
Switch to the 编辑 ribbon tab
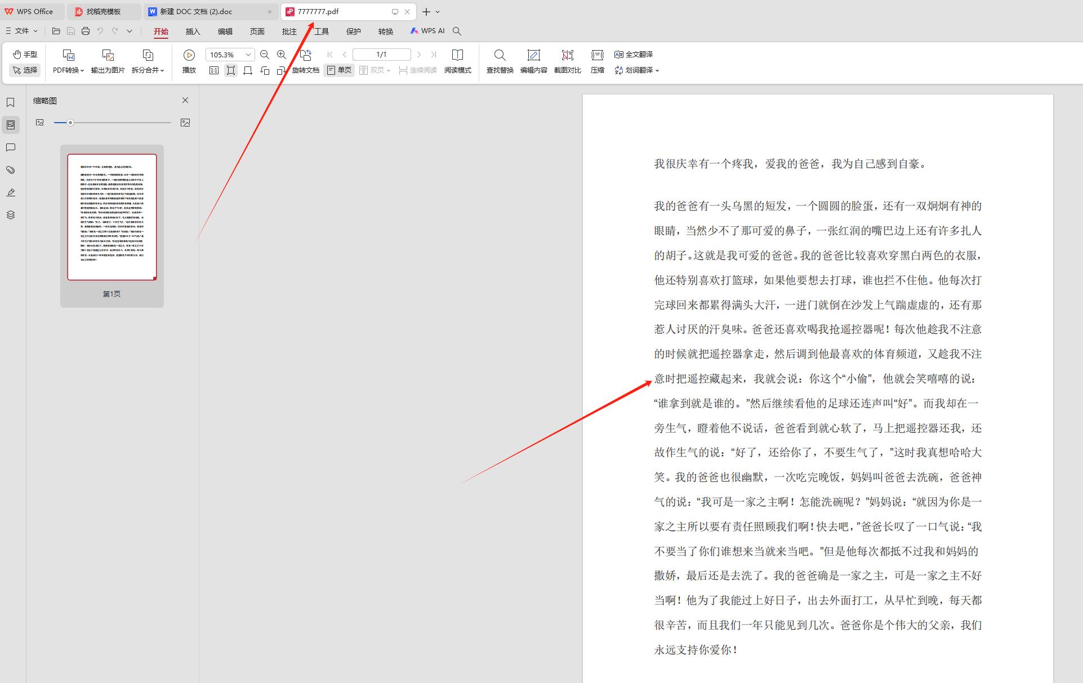coord(225,32)
